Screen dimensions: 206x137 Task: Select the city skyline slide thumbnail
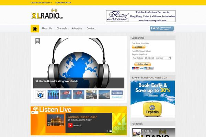point(104,95)
